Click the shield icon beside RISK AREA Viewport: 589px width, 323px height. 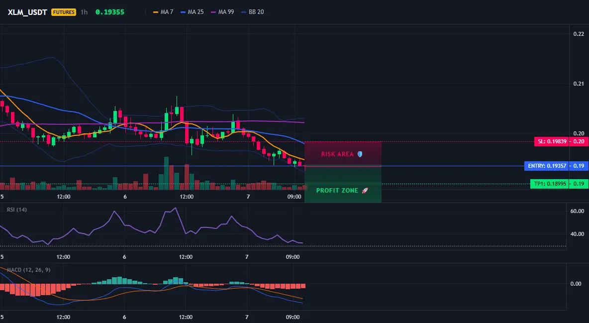tap(360, 154)
